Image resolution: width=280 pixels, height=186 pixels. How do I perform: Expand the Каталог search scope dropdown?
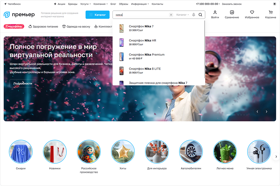pyautogui.click(x=182, y=15)
